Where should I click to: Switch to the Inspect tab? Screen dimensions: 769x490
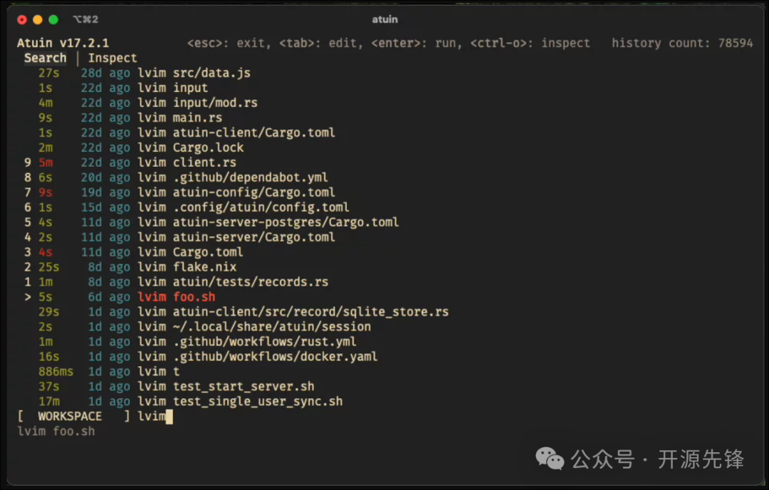pyautogui.click(x=113, y=58)
